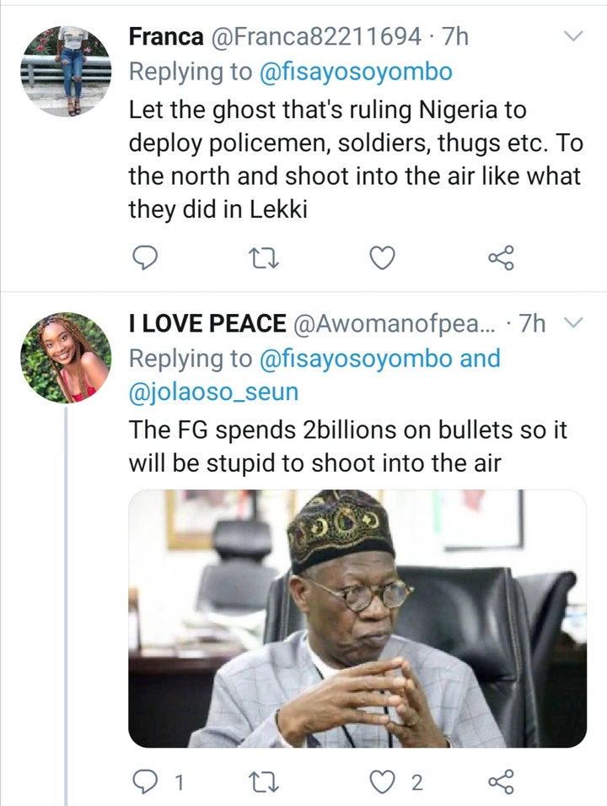The height and width of the screenshot is (806, 607).
Task: Open @fisayosoyombo mention in second tweet
Action: pos(357,359)
